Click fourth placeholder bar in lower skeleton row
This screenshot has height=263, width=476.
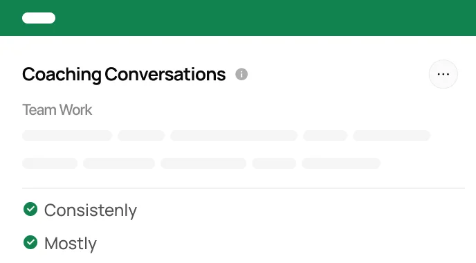[274, 163]
